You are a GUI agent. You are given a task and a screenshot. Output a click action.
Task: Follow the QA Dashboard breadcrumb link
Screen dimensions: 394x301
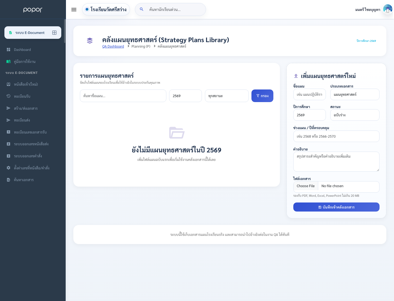pos(113,47)
